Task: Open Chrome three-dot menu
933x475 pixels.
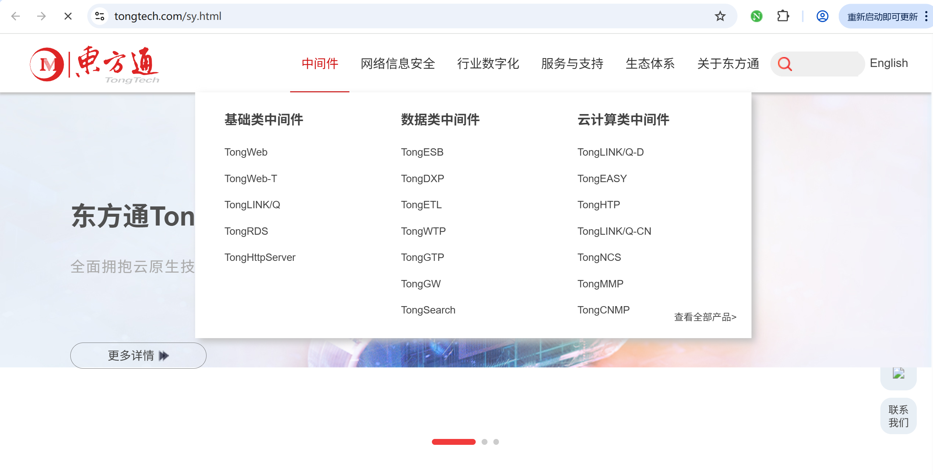Action: pyautogui.click(x=926, y=16)
